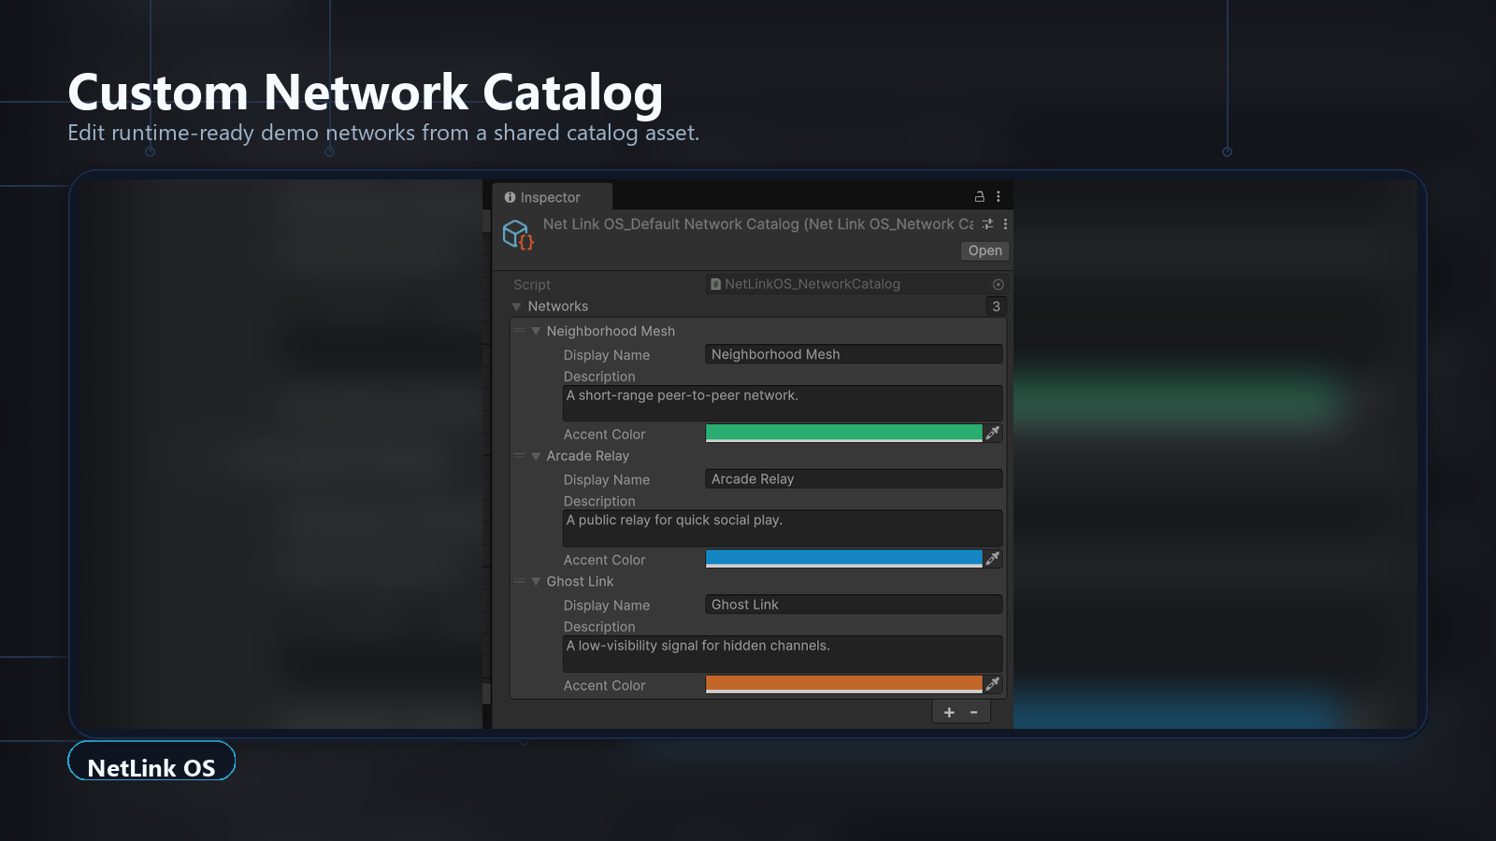This screenshot has width=1496, height=841.
Task: Grab the Ghost Link reorder handle
Action: point(519,581)
